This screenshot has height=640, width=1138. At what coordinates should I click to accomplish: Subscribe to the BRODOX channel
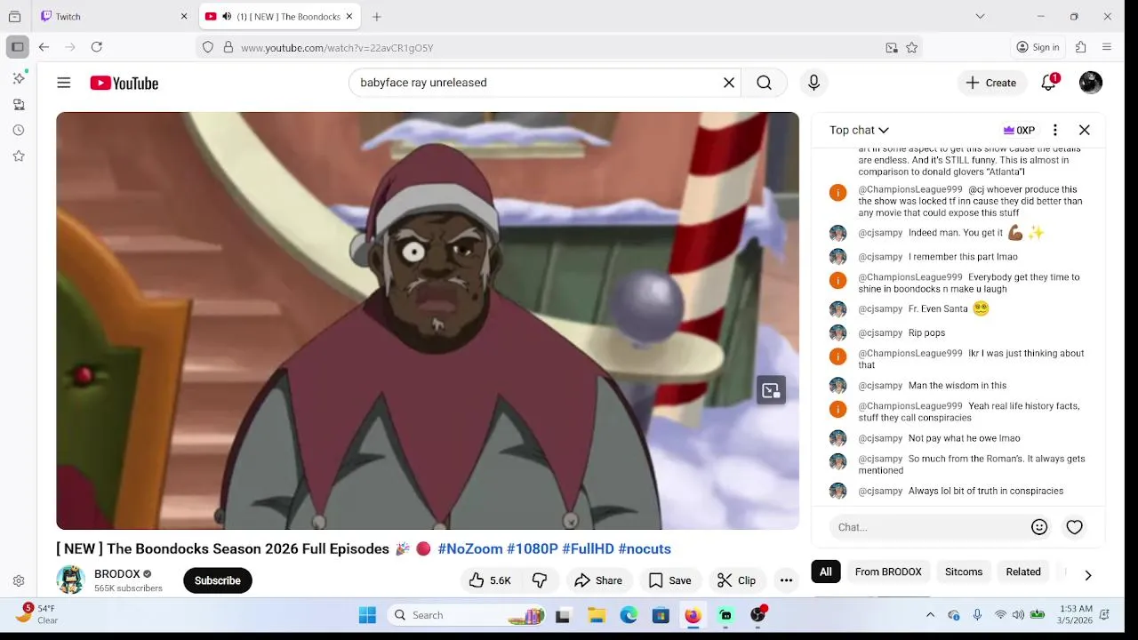(218, 580)
